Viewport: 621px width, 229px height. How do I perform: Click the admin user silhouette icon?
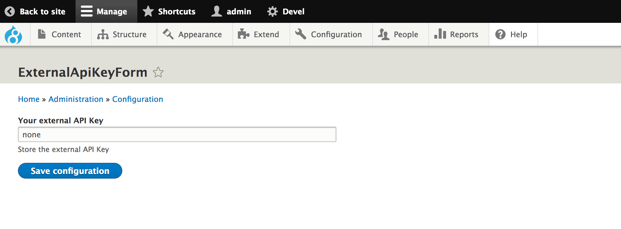(217, 11)
